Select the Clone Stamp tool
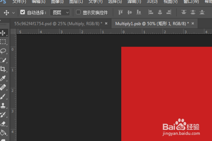The image size is (212, 141). (x=3, y=105)
